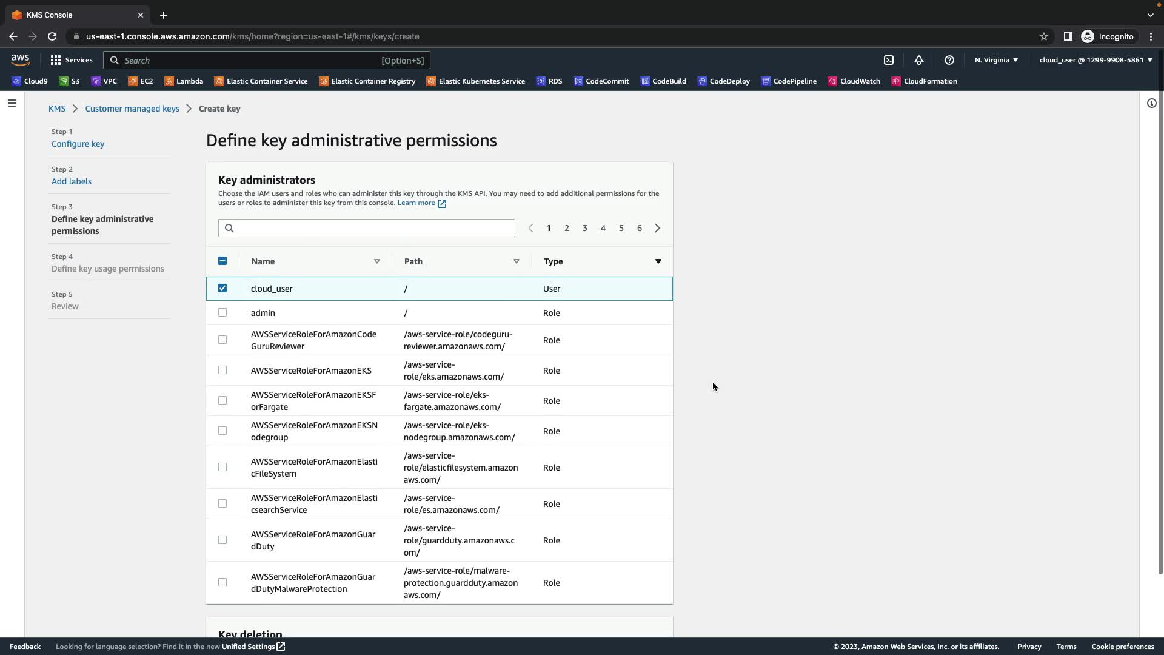Check the admin role checkbox
The image size is (1164, 655).
pyautogui.click(x=222, y=312)
